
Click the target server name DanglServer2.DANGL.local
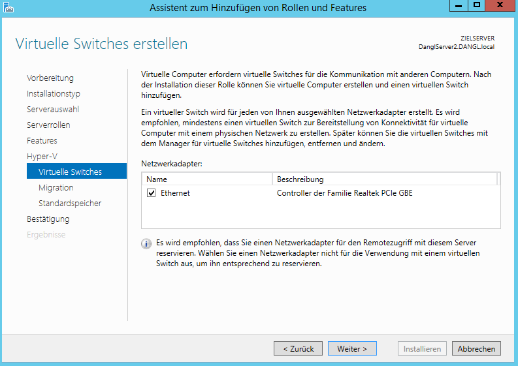pyautogui.click(x=456, y=47)
